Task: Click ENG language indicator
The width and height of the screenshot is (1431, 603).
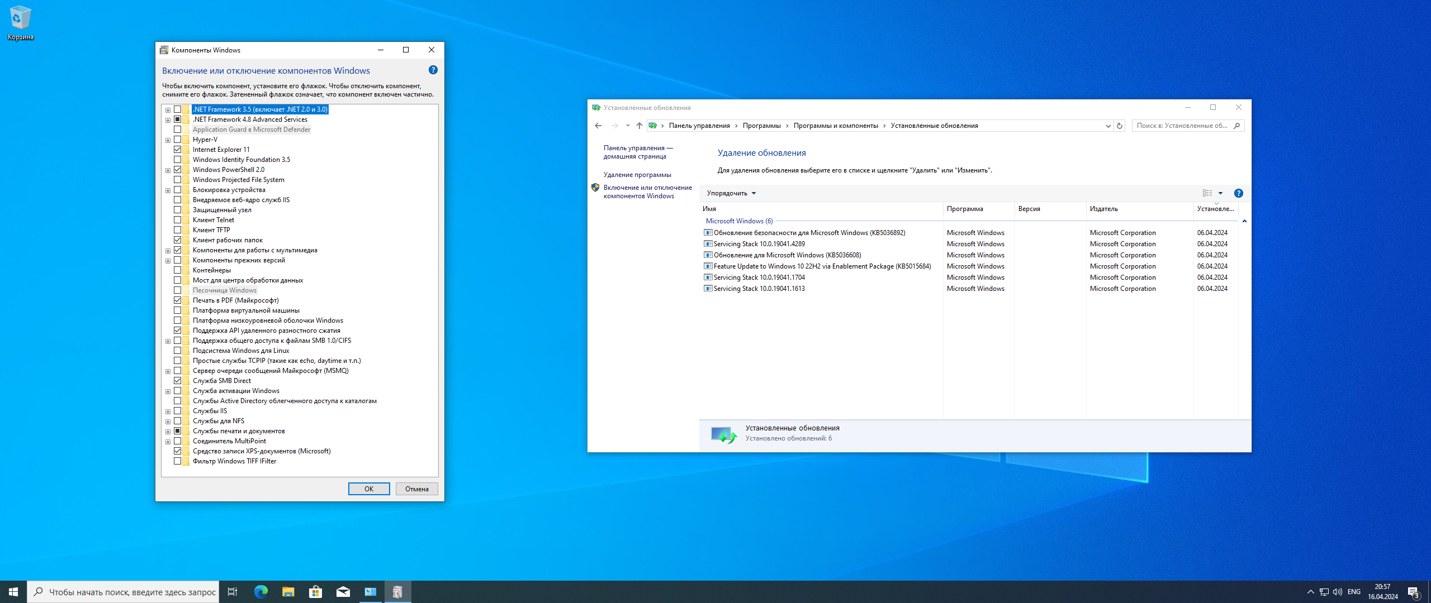Action: 1354,592
